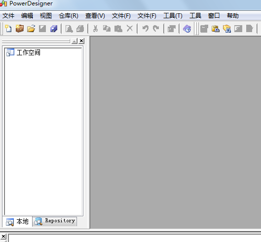Click the greyed-out Print icon
Screen dimensions: 261x242
(x=80, y=29)
